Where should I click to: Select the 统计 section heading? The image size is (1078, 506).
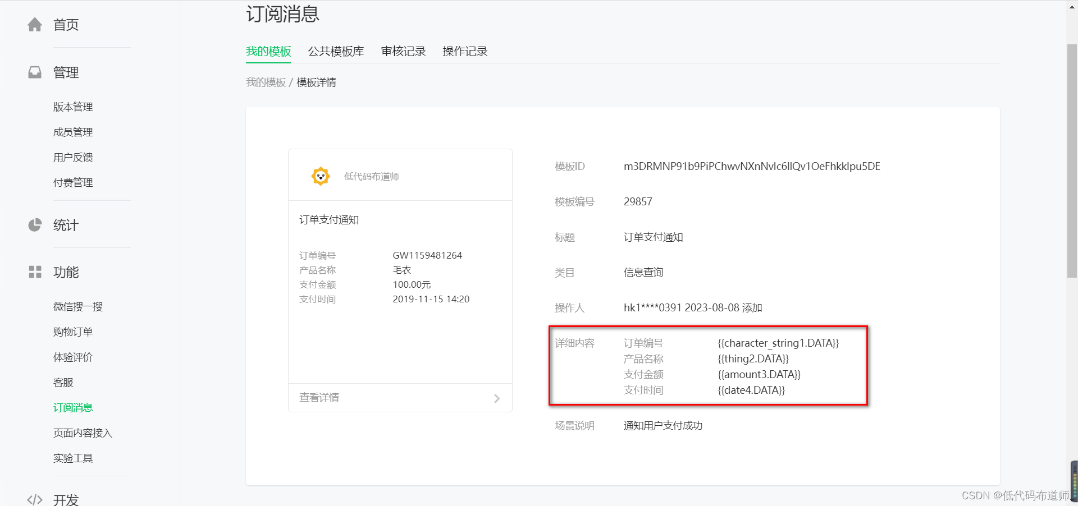tap(66, 225)
